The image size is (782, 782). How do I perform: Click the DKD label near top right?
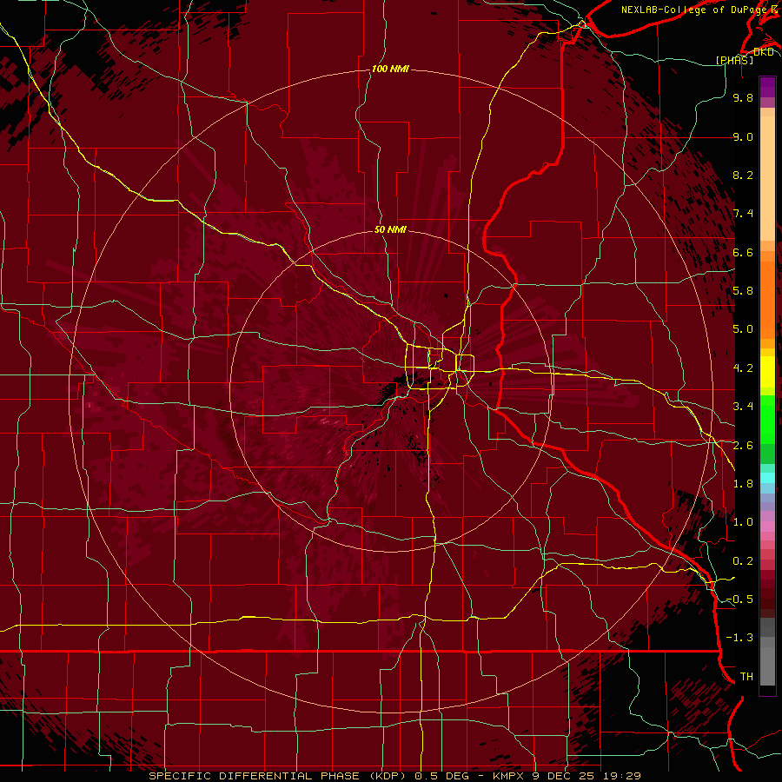(x=763, y=52)
